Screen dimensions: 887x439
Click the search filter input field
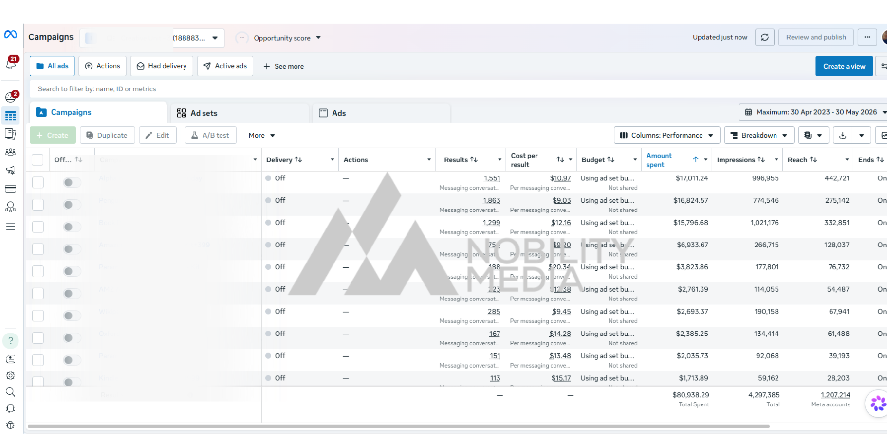click(x=458, y=89)
